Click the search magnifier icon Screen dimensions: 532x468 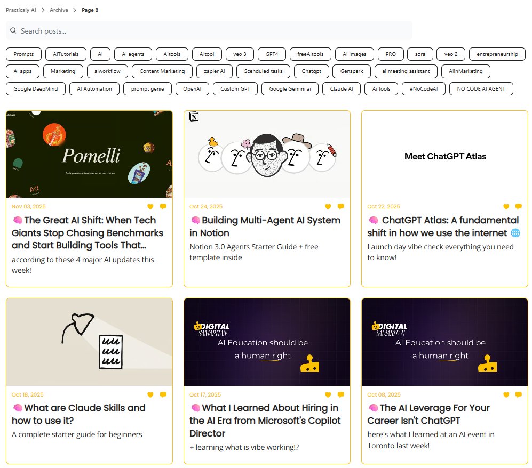coord(13,30)
